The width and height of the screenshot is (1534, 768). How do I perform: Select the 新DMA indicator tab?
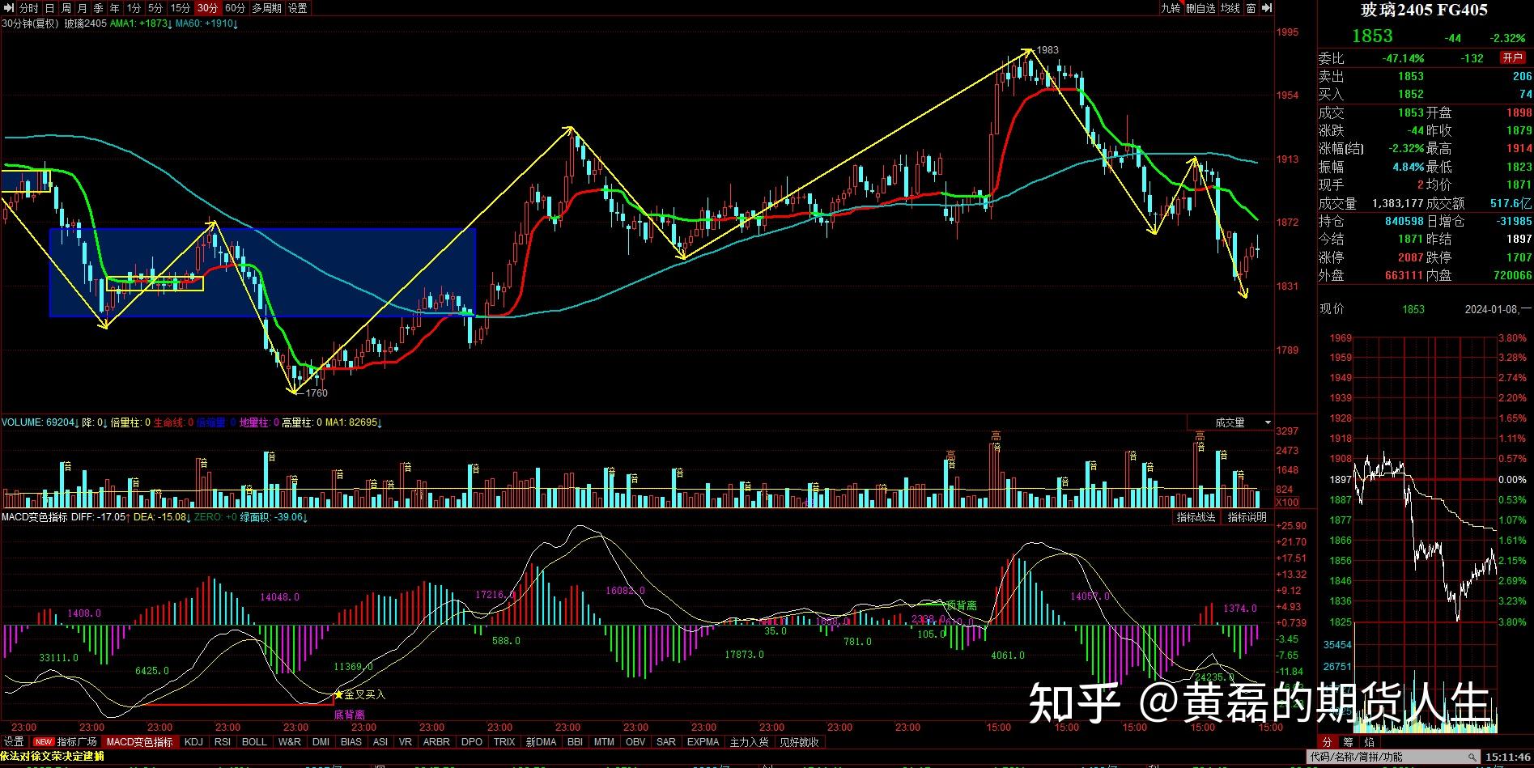tap(541, 741)
